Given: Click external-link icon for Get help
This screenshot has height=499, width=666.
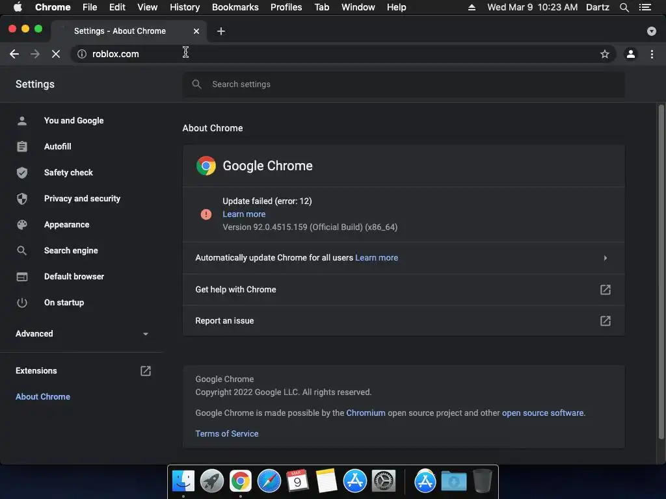Looking at the screenshot, I should pos(606,289).
